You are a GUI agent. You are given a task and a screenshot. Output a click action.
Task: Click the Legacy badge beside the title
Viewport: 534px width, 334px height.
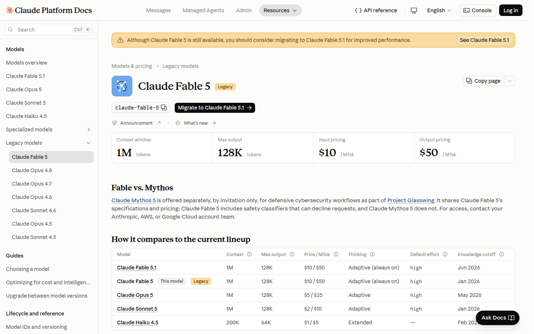tap(225, 87)
